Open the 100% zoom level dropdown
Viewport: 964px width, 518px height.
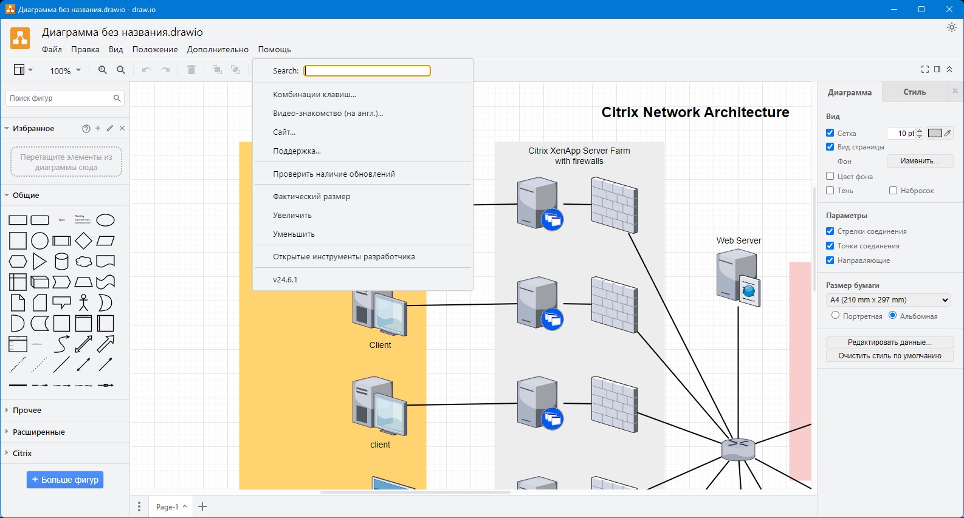coord(65,71)
